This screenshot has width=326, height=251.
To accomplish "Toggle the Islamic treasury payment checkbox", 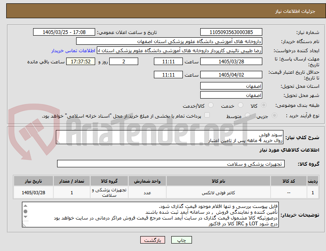I will [x=207, y=115].
